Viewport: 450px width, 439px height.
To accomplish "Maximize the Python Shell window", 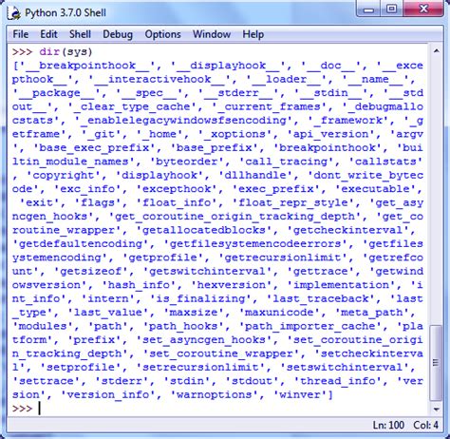I will click(x=392, y=9).
